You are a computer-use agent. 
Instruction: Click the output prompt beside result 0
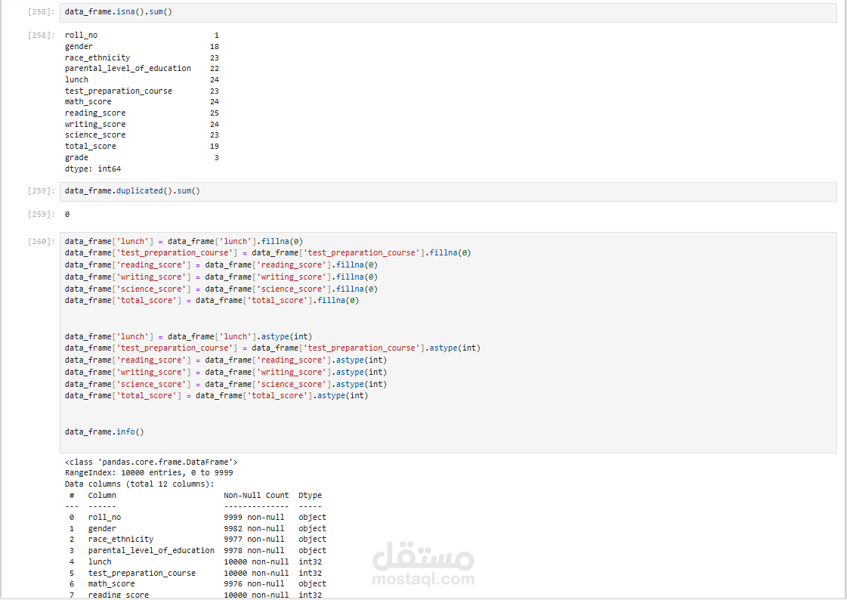(x=41, y=215)
